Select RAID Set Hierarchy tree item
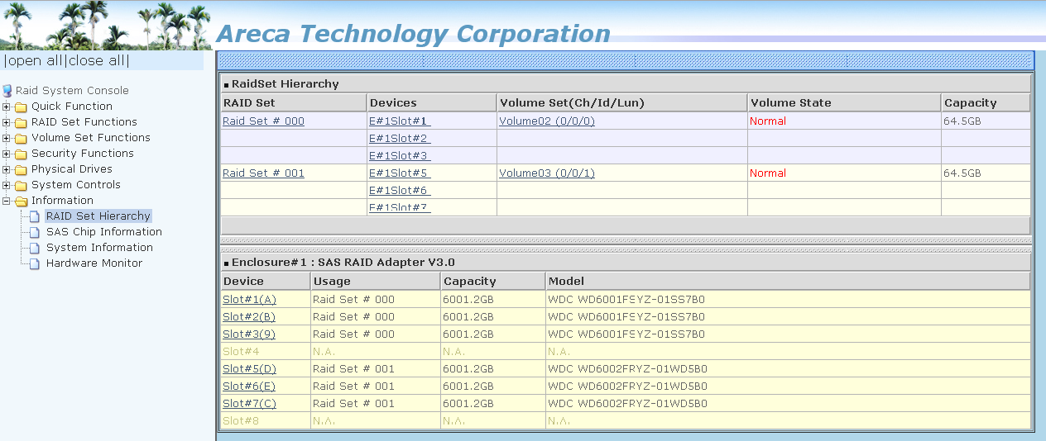The height and width of the screenshot is (441, 1046). coord(98,216)
